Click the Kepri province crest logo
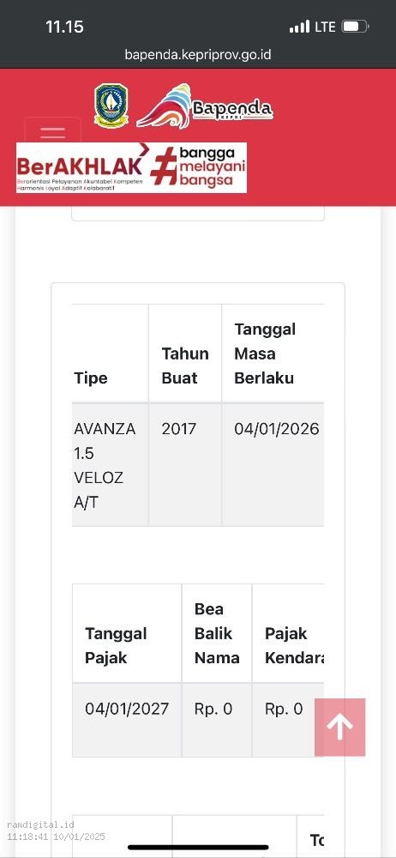 tap(111, 106)
